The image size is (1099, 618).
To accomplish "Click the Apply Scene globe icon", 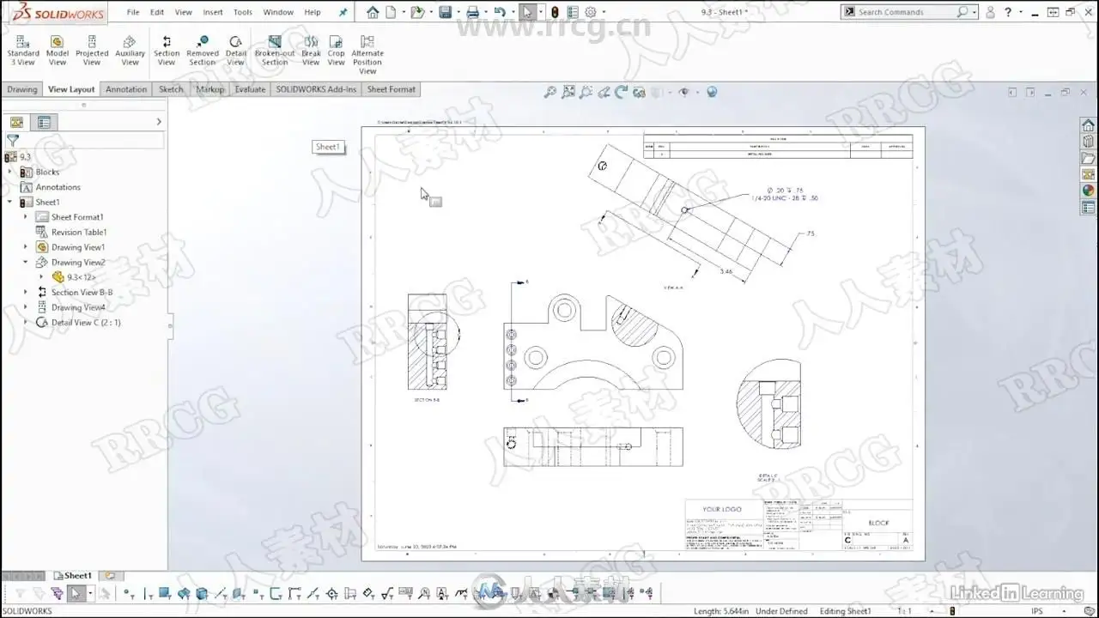I will coord(712,92).
